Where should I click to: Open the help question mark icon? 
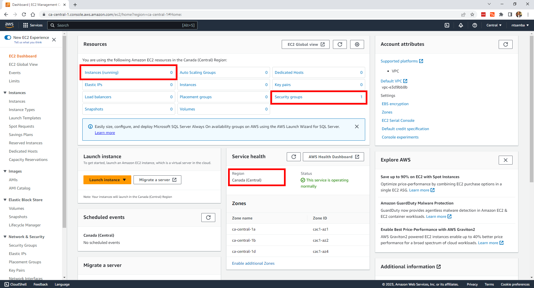coord(474,25)
